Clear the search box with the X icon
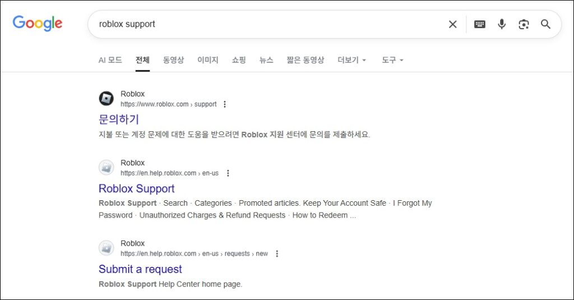574x300 pixels. (x=452, y=24)
